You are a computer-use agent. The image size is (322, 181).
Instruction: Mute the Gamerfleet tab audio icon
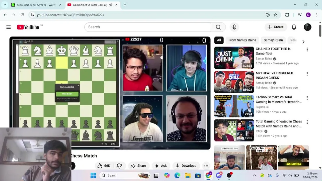tap(111, 5)
